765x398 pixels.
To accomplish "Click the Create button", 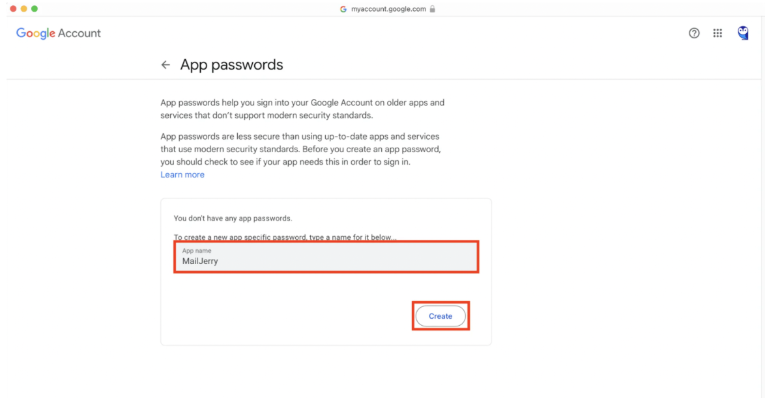I will click(440, 316).
